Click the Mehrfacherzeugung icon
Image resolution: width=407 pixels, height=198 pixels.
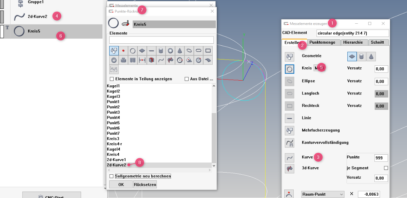(290, 130)
